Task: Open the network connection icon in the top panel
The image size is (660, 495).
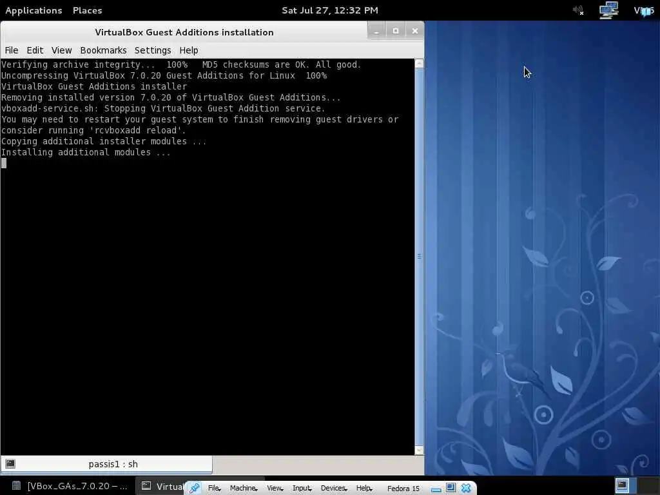Action: coord(608,10)
